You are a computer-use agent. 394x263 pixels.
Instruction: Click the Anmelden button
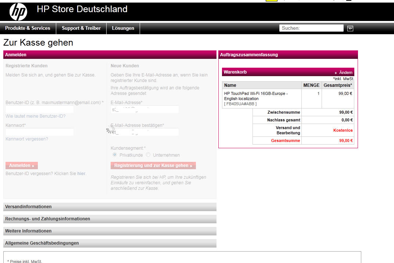click(22, 166)
